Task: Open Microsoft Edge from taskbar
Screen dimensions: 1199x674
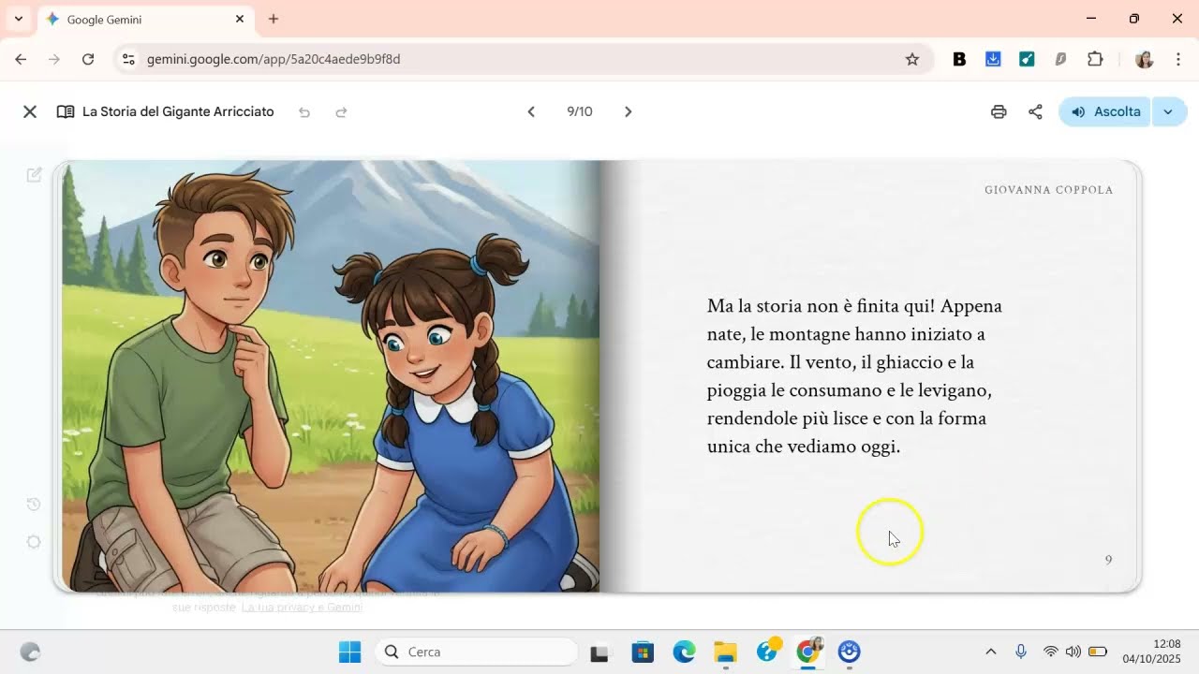Action: point(685,652)
